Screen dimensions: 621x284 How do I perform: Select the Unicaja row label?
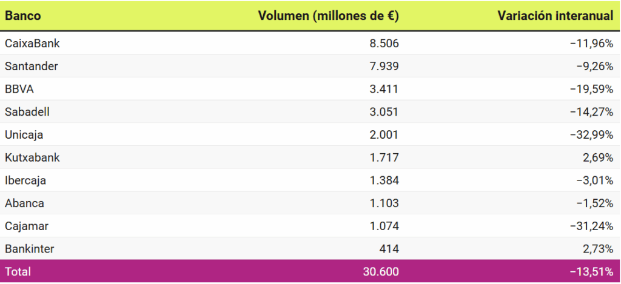[x=24, y=134]
